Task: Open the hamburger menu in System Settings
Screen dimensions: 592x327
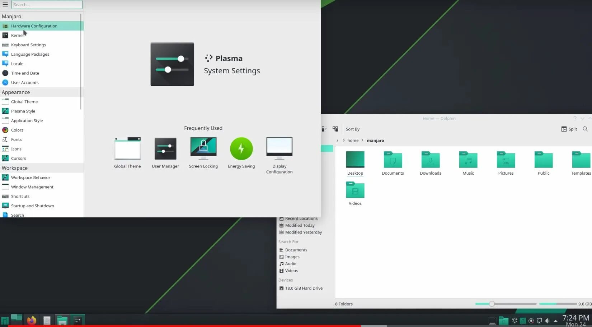Action: tap(5, 4)
